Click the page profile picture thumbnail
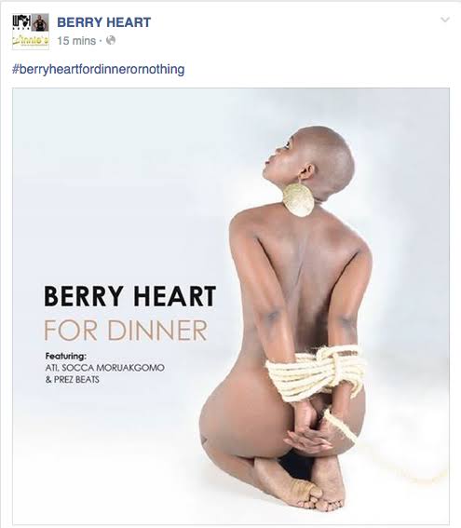 coord(31,32)
